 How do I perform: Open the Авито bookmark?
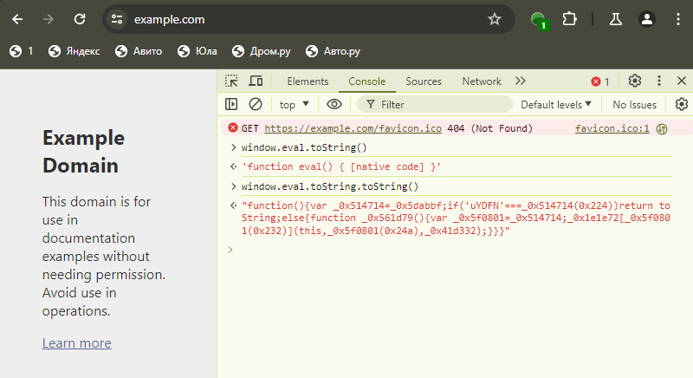coord(139,51)
